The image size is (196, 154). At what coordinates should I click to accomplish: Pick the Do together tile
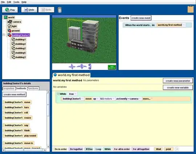76,149
